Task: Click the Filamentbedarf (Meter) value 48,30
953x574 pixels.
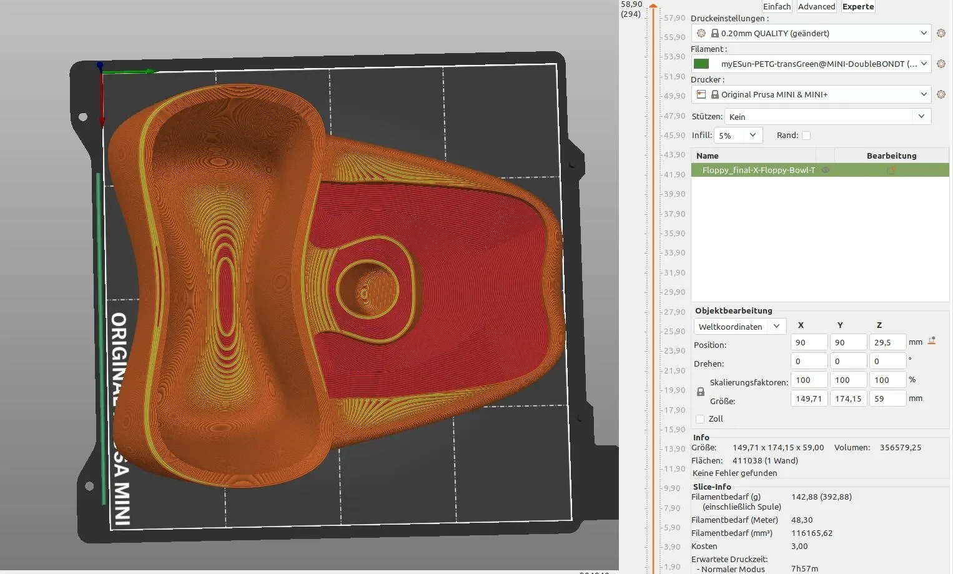Action: [802, 520]
